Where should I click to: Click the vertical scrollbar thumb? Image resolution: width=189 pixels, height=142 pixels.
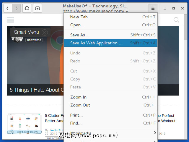185,27
